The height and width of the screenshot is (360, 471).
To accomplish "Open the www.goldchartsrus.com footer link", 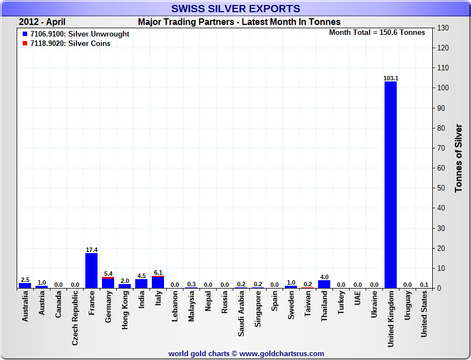I will [282, 353].
